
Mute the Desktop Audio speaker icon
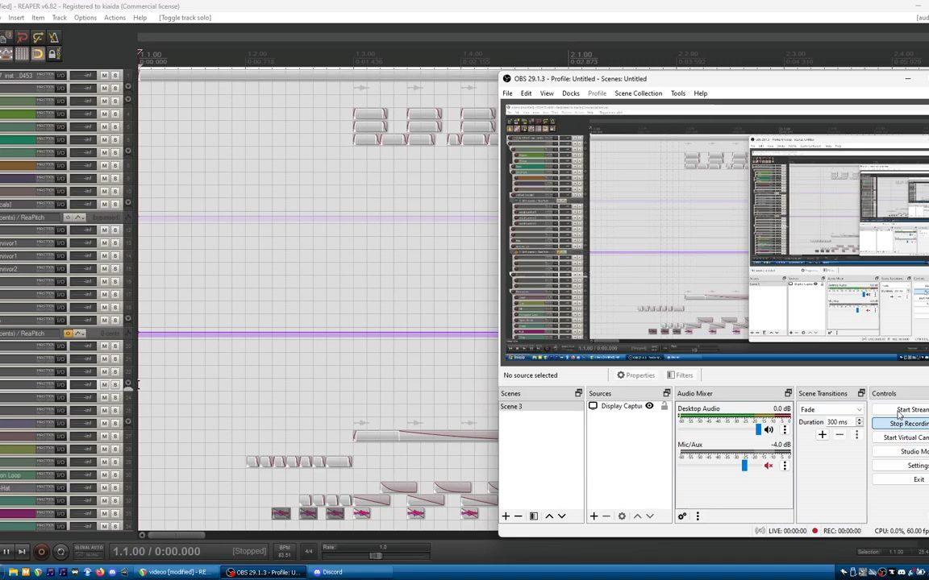click(x=769, y=430)
